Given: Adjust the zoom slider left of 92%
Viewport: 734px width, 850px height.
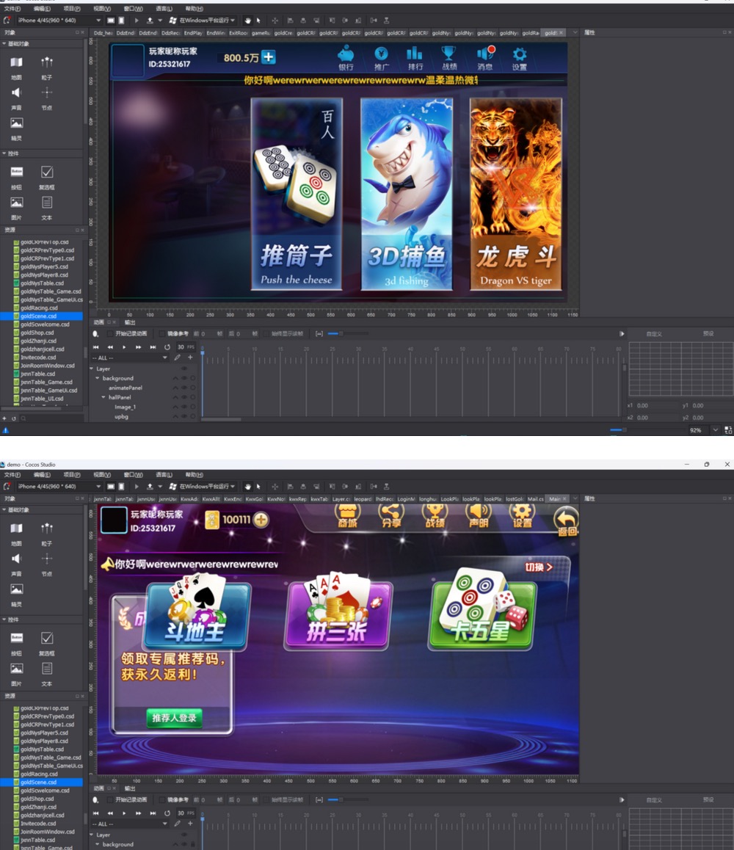Looking at the screenshot, I should [x=621, y=430].
